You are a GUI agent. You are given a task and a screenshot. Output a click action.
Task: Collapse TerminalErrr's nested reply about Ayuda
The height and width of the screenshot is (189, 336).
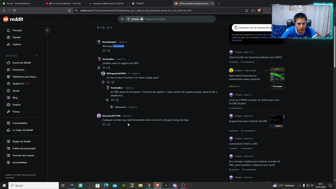[107, 100]
